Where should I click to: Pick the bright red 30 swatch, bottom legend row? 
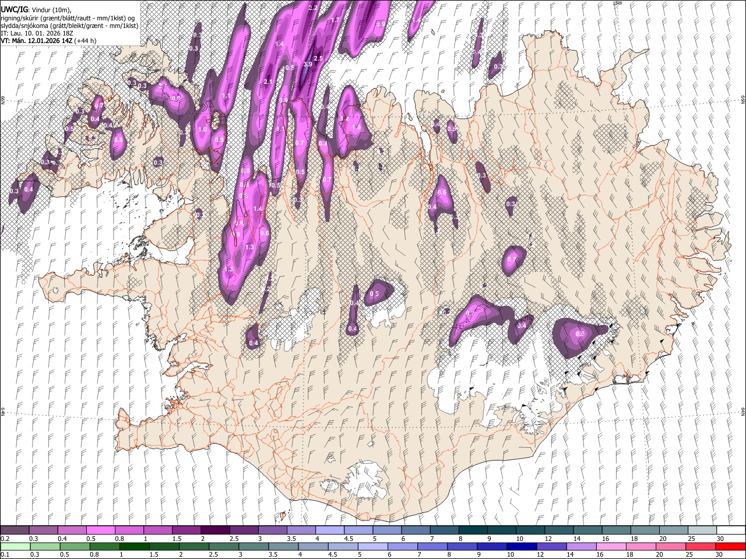730,546
